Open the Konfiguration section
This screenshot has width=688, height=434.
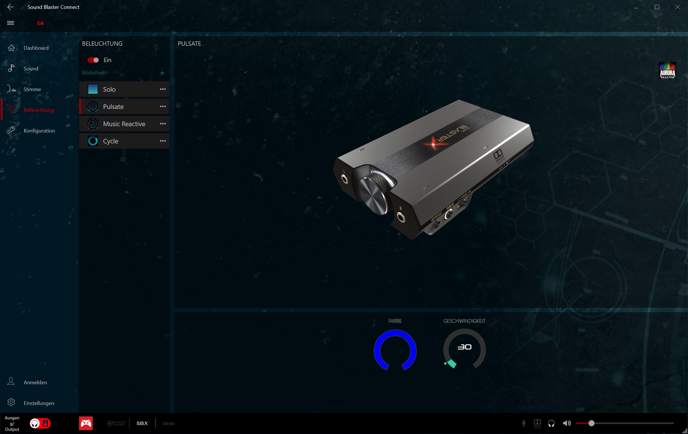[39, 131]
